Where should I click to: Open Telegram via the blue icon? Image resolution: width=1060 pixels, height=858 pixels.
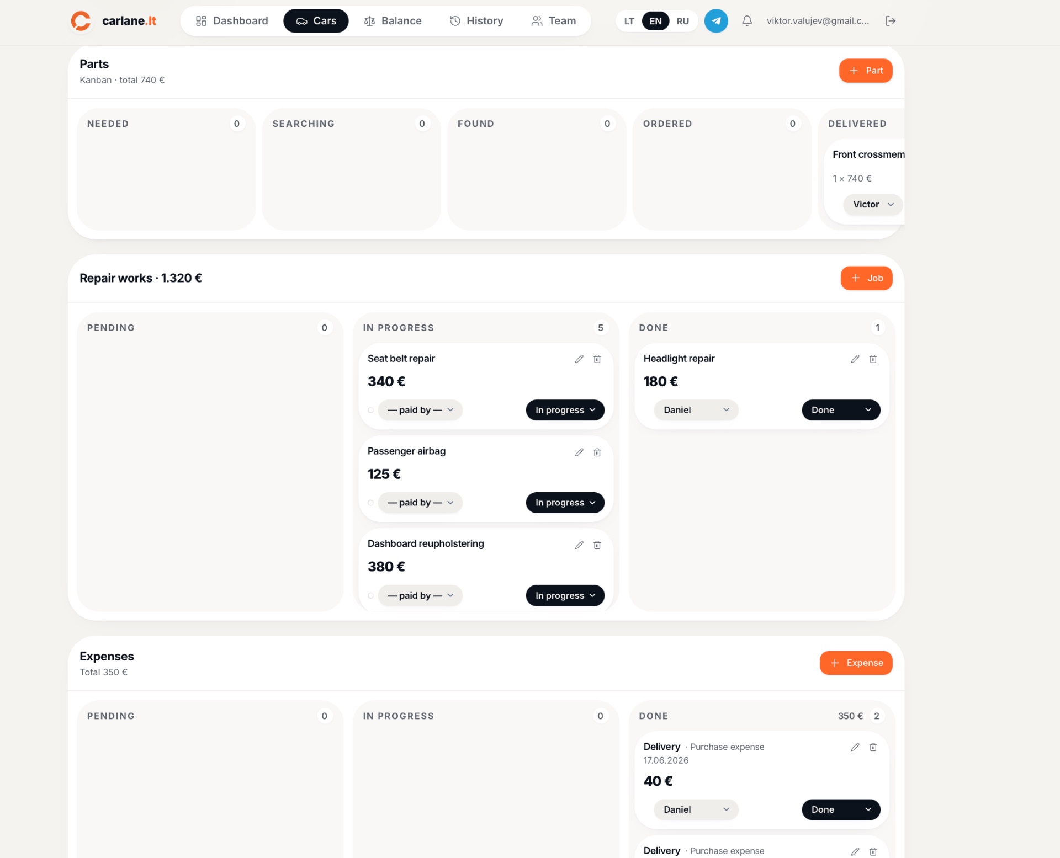(716, 21)
